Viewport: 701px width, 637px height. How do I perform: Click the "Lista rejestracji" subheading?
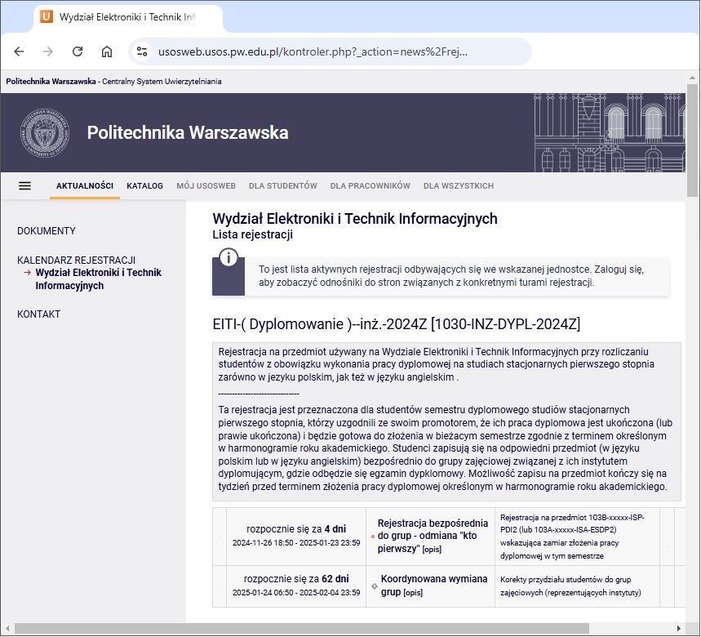[x=253, y=234]
